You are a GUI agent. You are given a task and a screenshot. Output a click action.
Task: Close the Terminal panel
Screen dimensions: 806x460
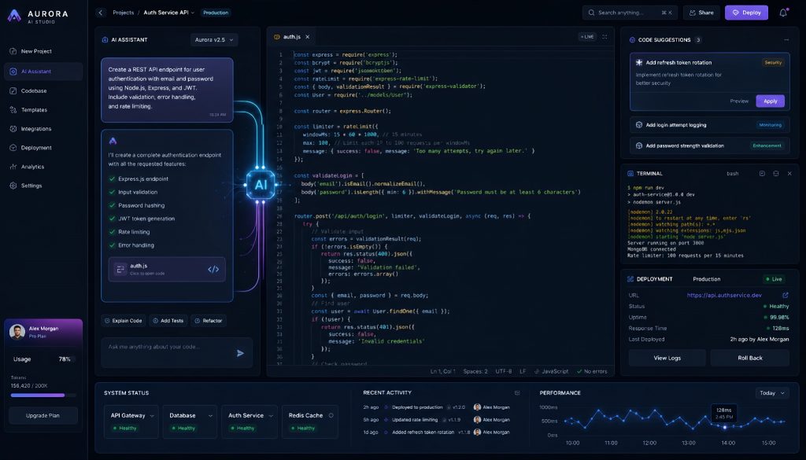click(789, 174)
